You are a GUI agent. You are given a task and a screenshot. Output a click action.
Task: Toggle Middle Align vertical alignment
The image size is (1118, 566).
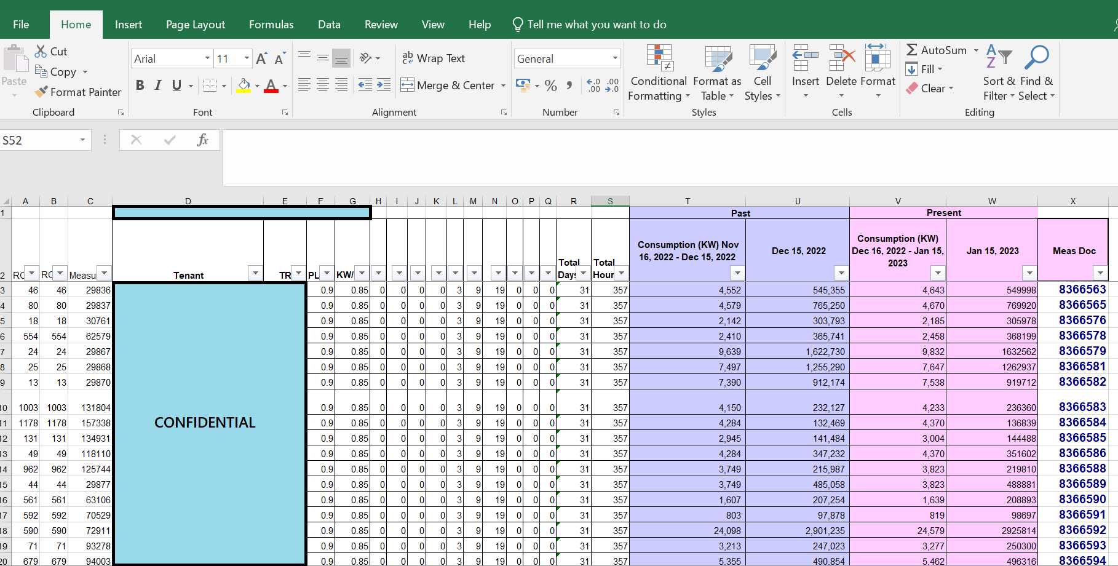[x=323, y=58]
